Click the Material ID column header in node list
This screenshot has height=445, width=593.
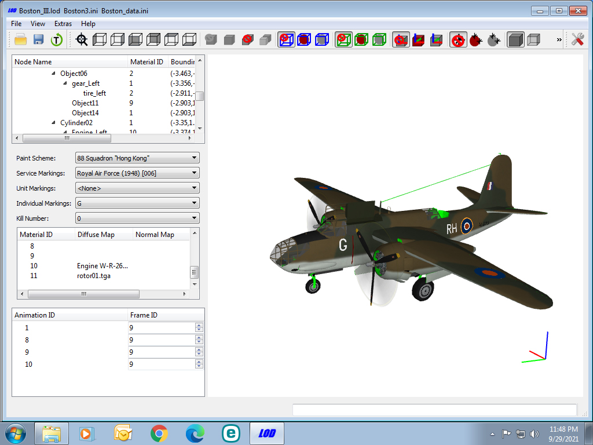pos(147,61)
